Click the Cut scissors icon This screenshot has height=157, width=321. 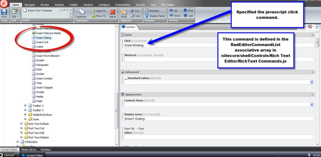132,11
